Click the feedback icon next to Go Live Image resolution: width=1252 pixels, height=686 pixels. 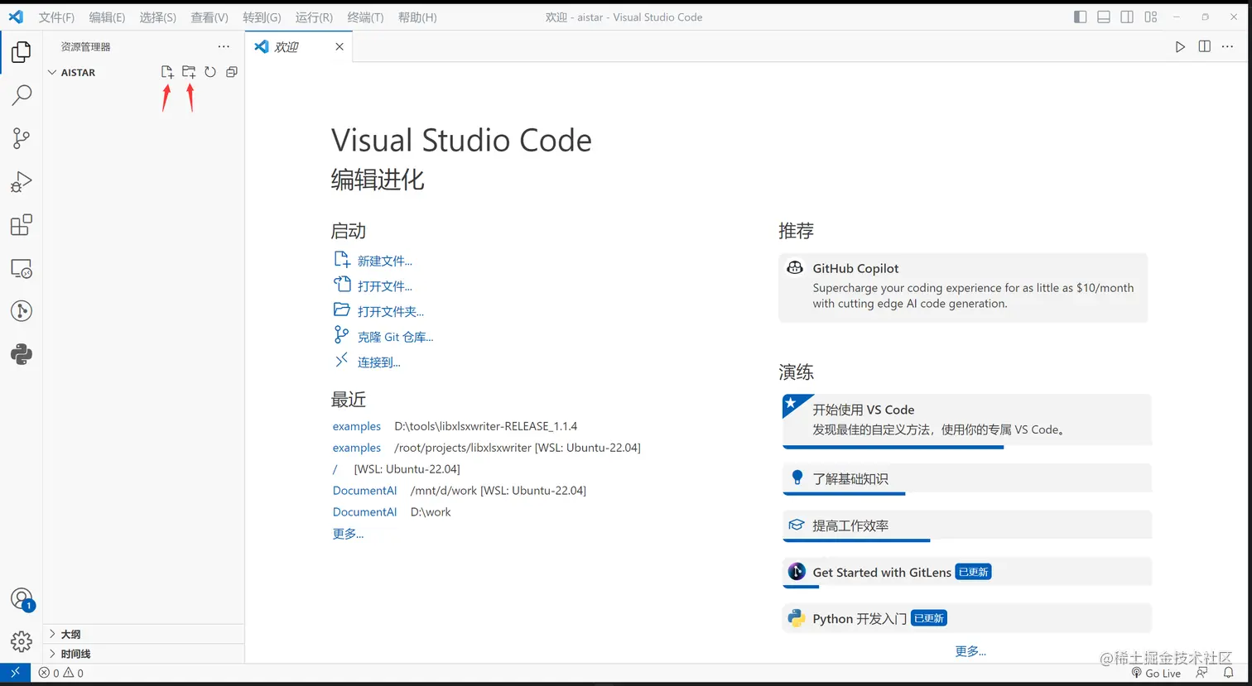coord(1202,673)
